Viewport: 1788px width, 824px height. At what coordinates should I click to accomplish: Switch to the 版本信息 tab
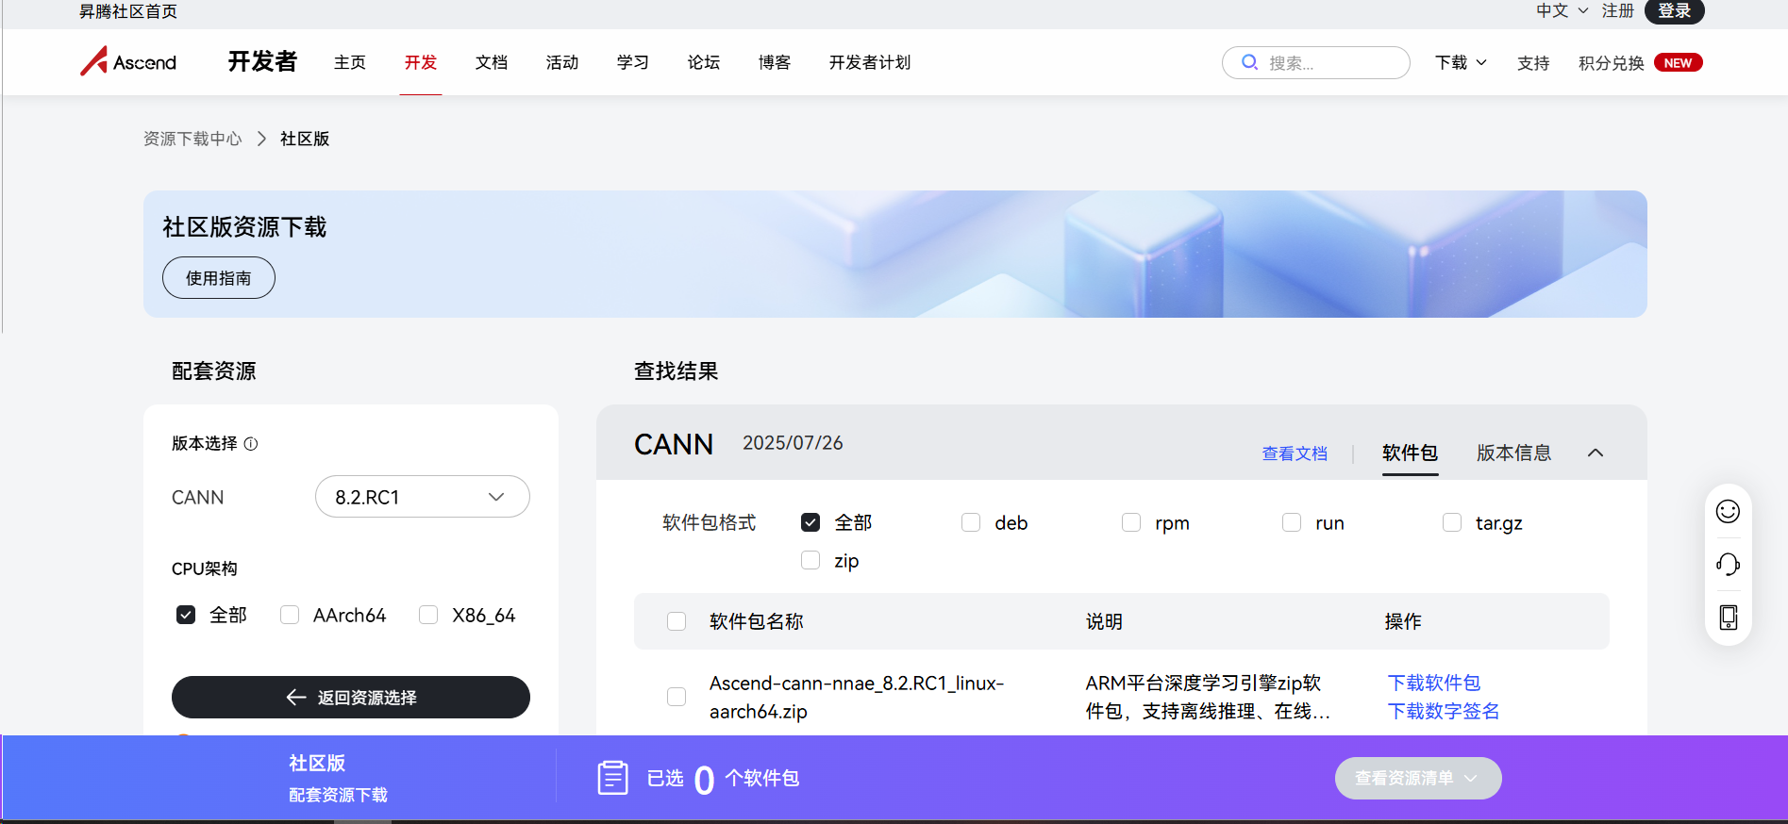pos(1513,453)
